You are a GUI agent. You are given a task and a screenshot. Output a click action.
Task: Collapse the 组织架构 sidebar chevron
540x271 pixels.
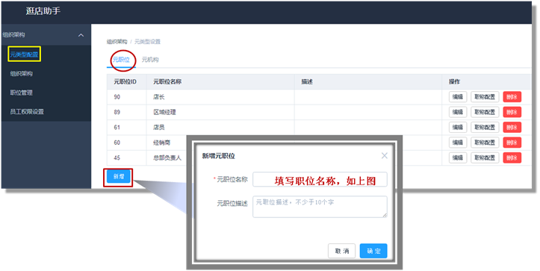point(81,35)
